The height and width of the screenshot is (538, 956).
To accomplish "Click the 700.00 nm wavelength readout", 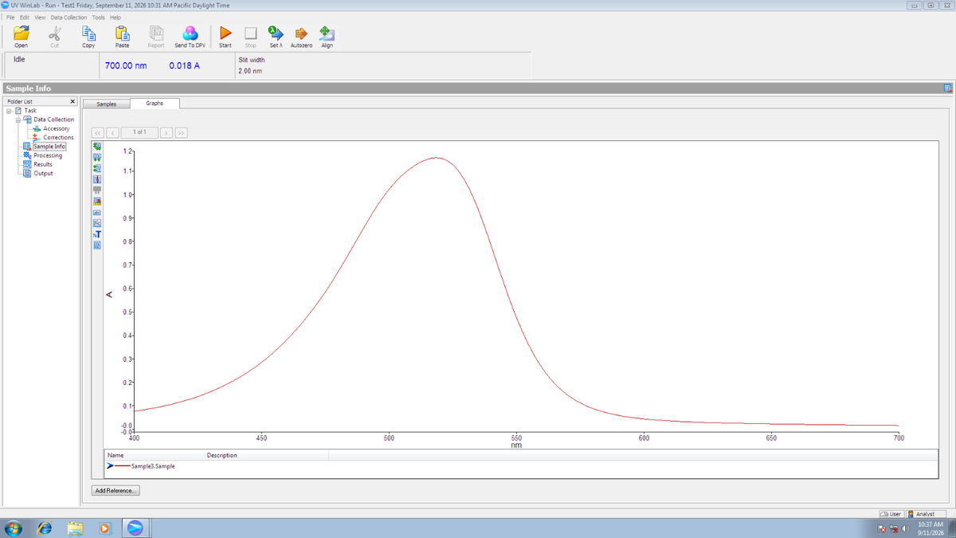I will point(126,65).
